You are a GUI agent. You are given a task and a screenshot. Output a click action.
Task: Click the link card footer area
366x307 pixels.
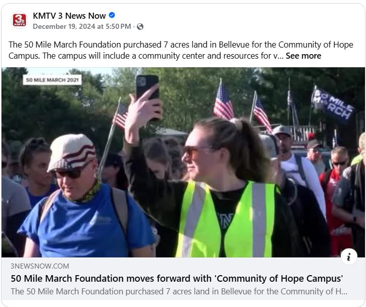[183, 279]
